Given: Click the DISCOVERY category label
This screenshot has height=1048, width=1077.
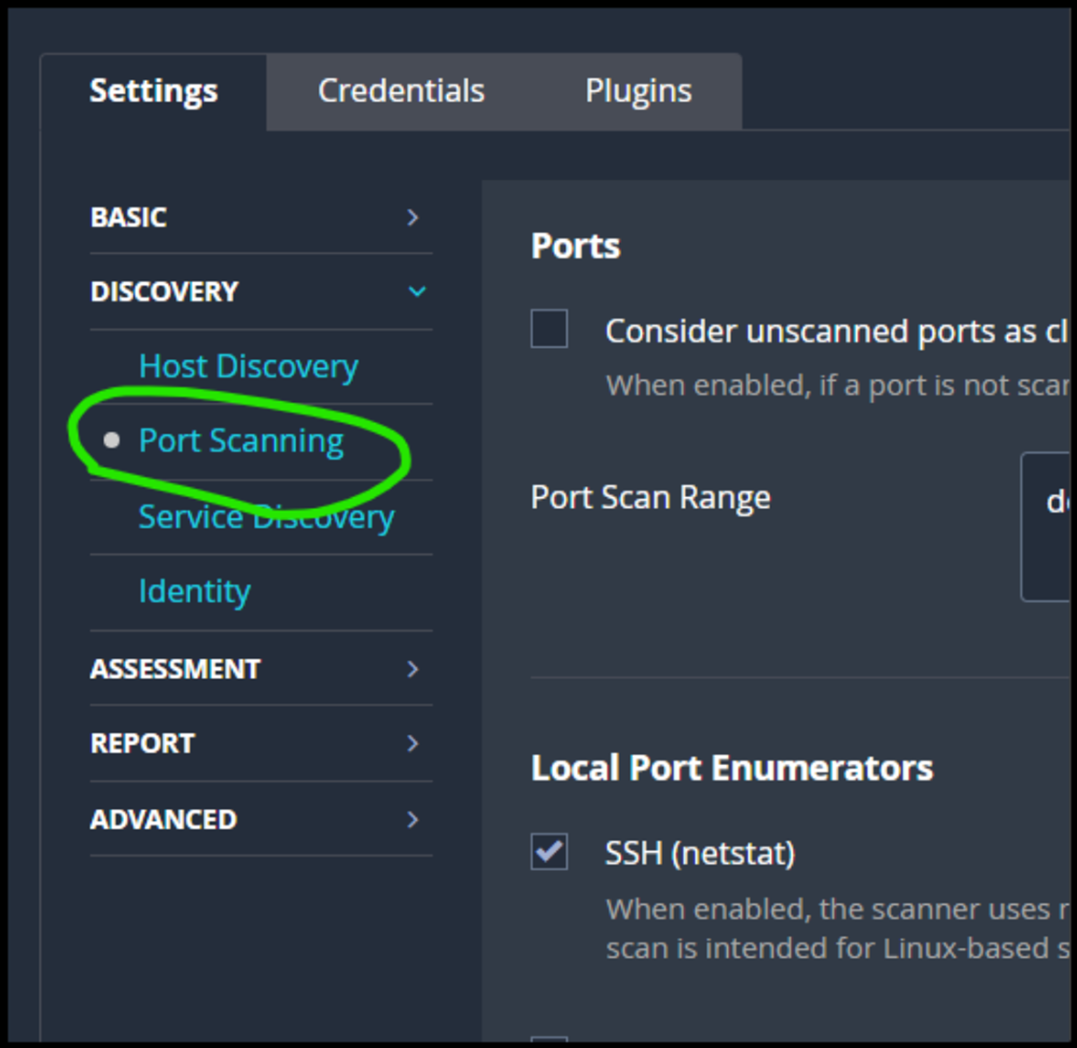Looking at the screenshot, I should (x=164, y=292).
